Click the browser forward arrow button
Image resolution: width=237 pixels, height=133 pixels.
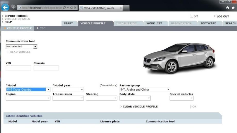pos(13,7)
